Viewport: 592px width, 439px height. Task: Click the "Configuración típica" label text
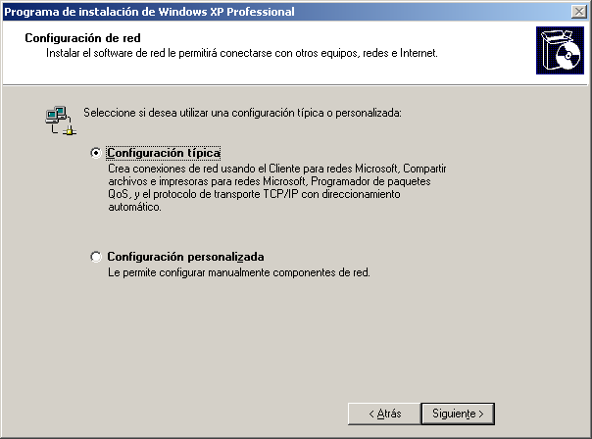click(164, 154)
